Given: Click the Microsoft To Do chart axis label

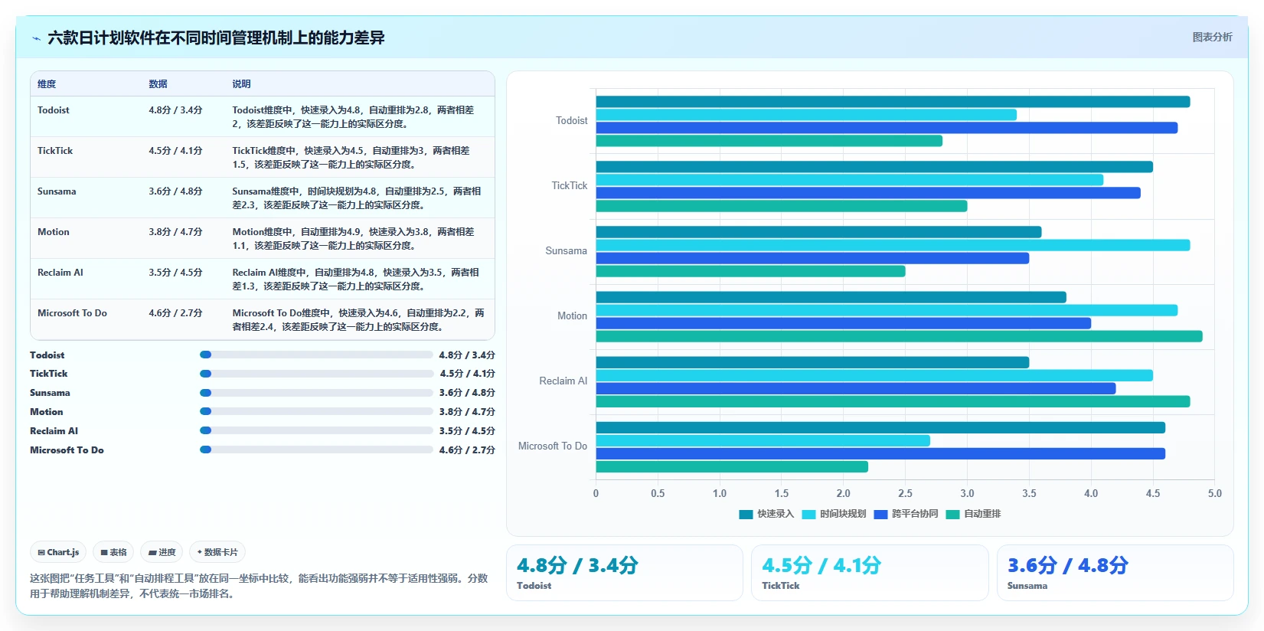Looking at the screenshot, I should click(552, 446).
